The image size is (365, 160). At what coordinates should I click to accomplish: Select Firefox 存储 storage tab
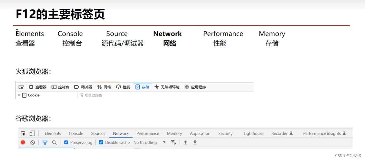142,87
